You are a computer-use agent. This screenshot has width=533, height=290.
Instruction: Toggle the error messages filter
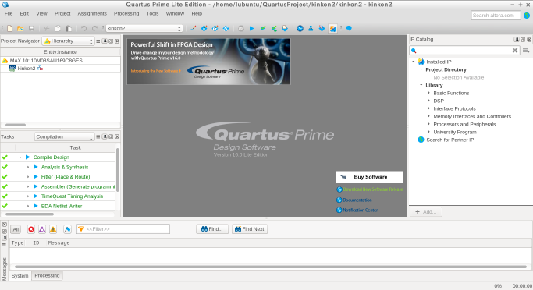pyautogui.click(x=31, y=229)
